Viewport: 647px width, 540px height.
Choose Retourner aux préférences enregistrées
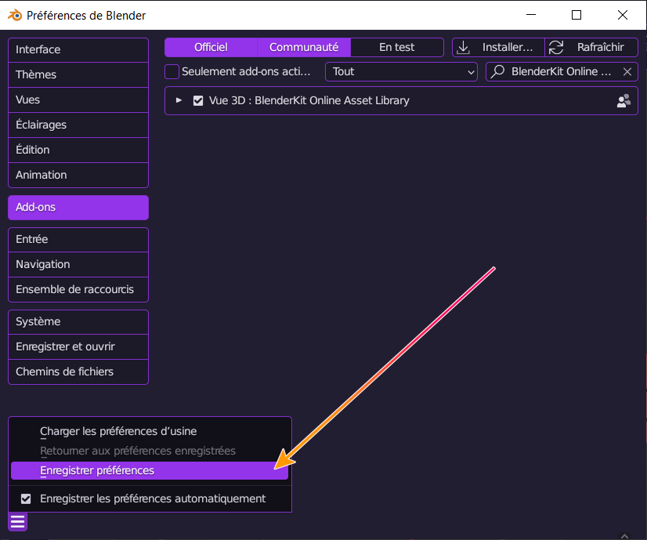coord(150,451)
